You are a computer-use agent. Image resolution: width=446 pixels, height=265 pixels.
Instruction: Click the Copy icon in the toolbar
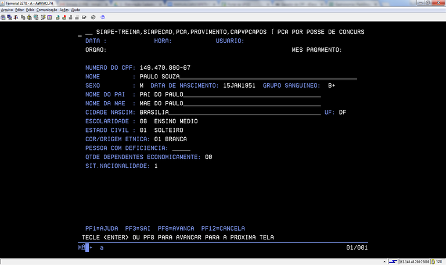[23, 17]
